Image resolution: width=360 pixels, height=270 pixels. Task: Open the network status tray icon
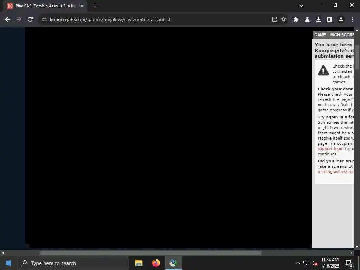point(306,263)
